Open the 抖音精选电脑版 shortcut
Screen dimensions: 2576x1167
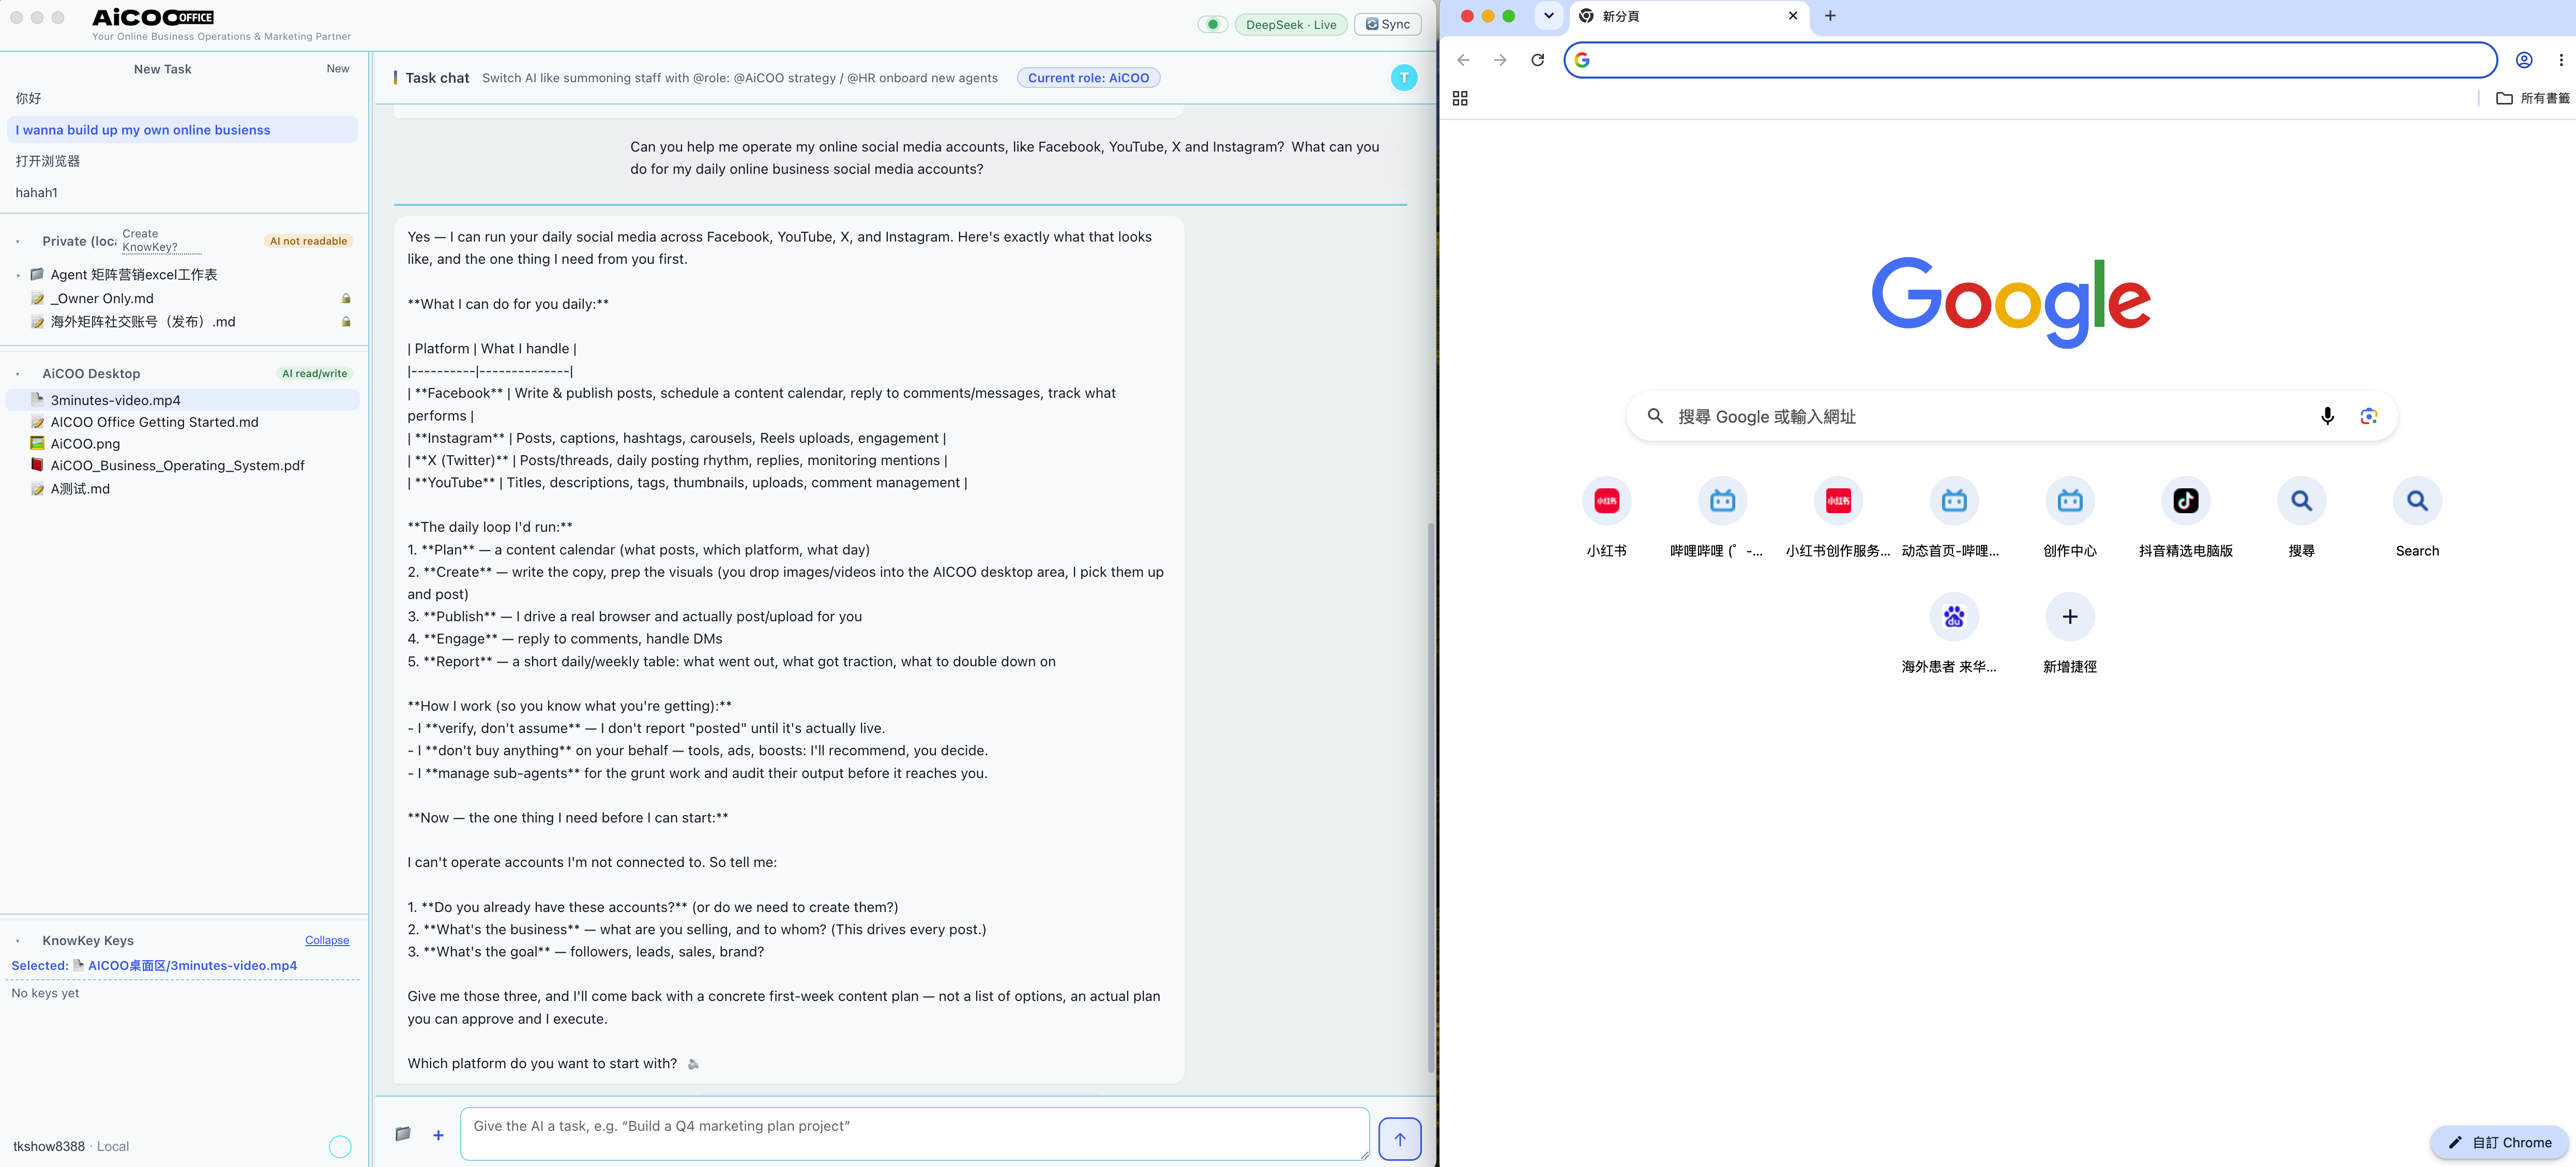pos(2185,516)
